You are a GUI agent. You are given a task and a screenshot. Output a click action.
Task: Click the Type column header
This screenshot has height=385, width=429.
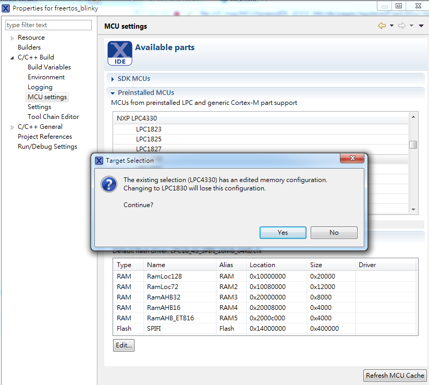coord(129,265)
